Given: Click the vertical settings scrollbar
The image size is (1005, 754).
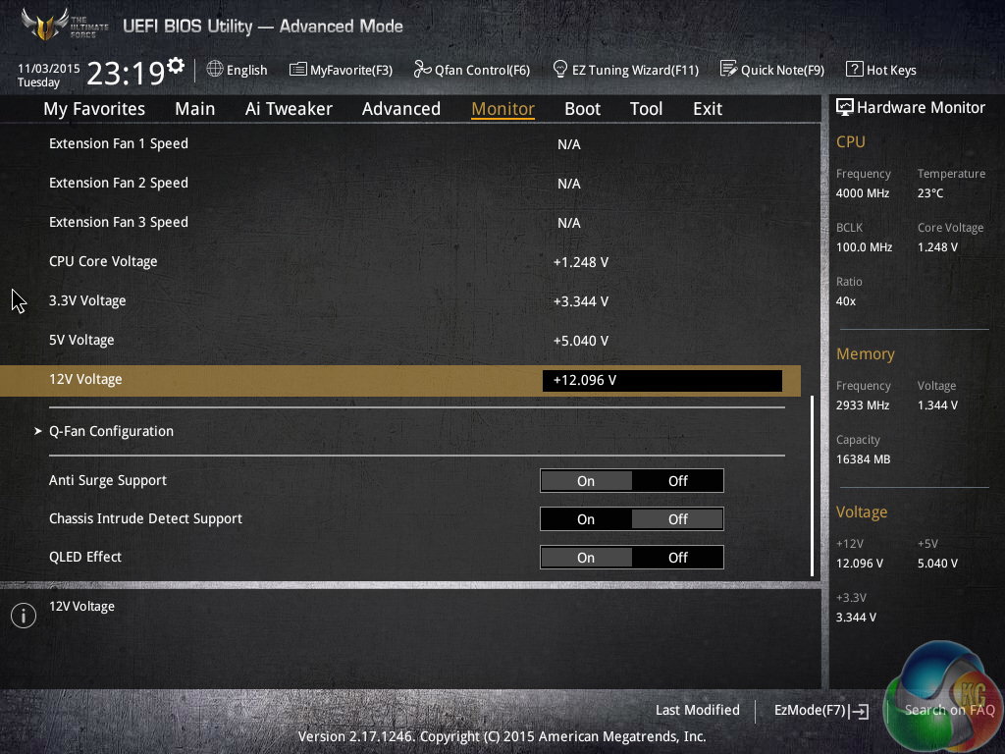Looking at the screenshot, I should click(812, 485).
